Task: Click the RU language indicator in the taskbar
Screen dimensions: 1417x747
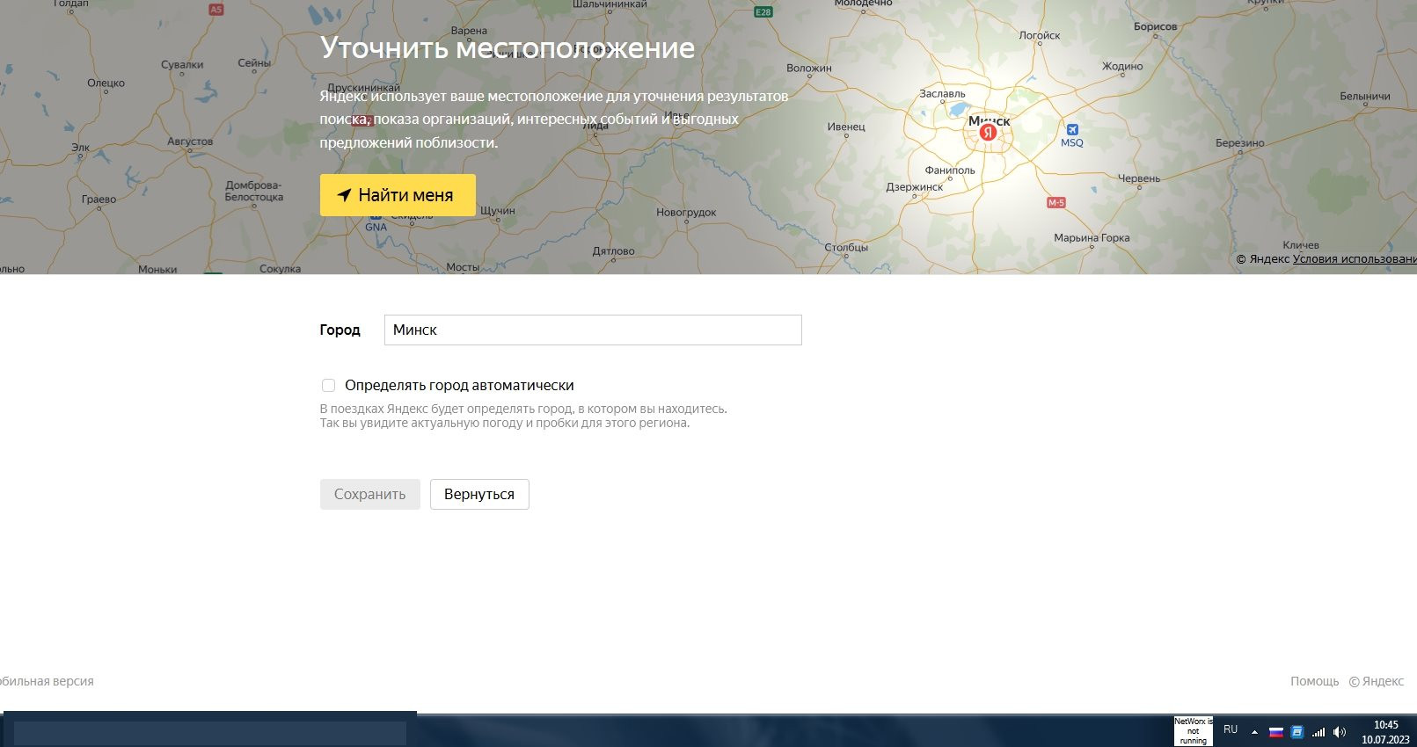Action: point(1231,729)
